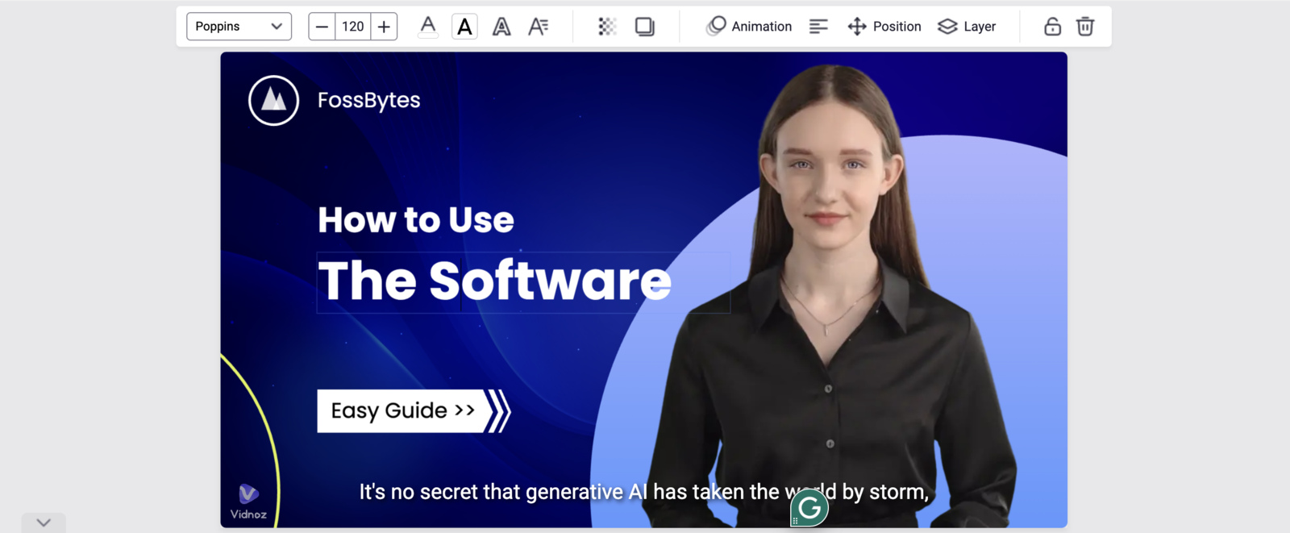This screenshot has height=533, width=1290.
Task: Open the transparency checkerboard icon
Action: pos(607,27)
